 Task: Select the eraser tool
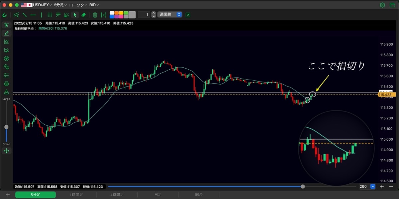pos(83,15)
